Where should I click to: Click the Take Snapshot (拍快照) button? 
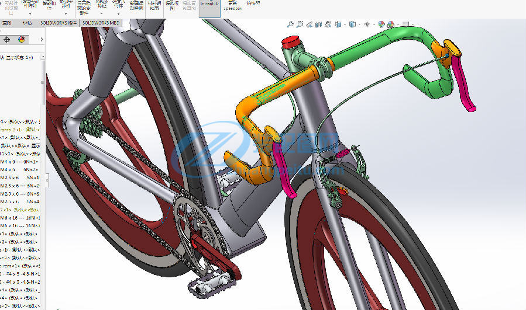coord(253,4)
